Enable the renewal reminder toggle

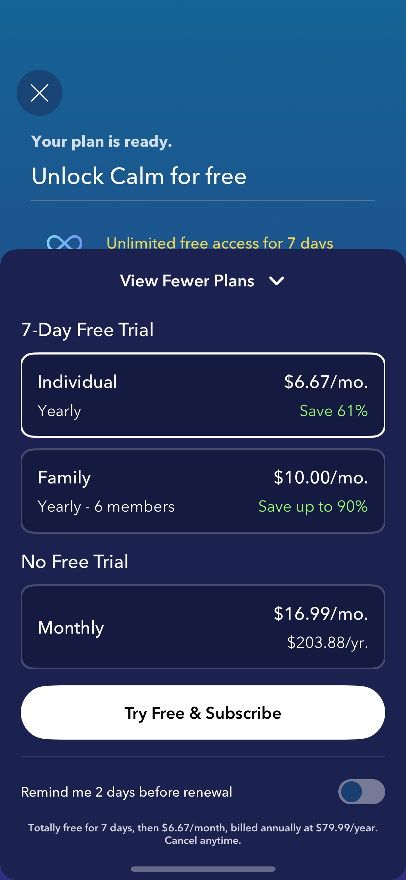[x=361, y=792]
